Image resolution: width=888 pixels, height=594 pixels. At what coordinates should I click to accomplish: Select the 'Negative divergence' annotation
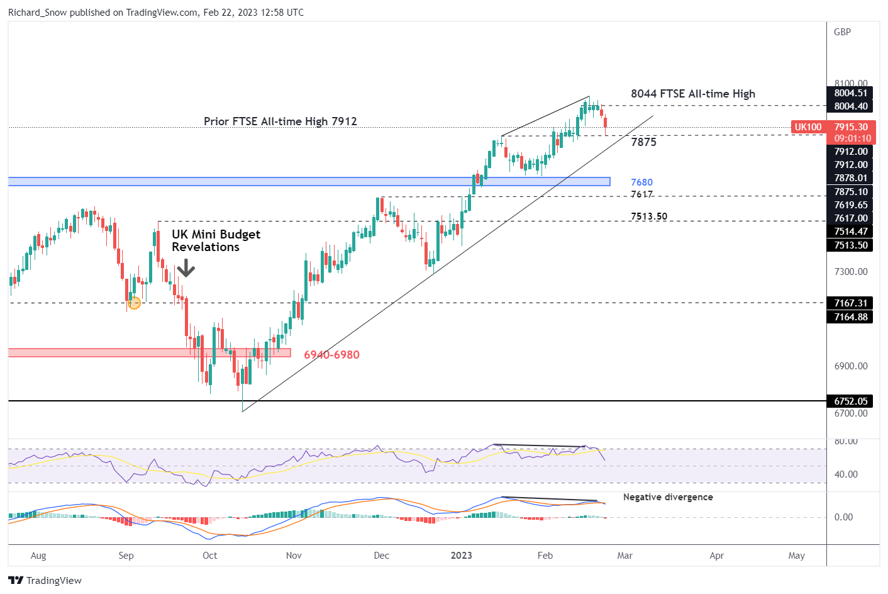click(668, 497)
